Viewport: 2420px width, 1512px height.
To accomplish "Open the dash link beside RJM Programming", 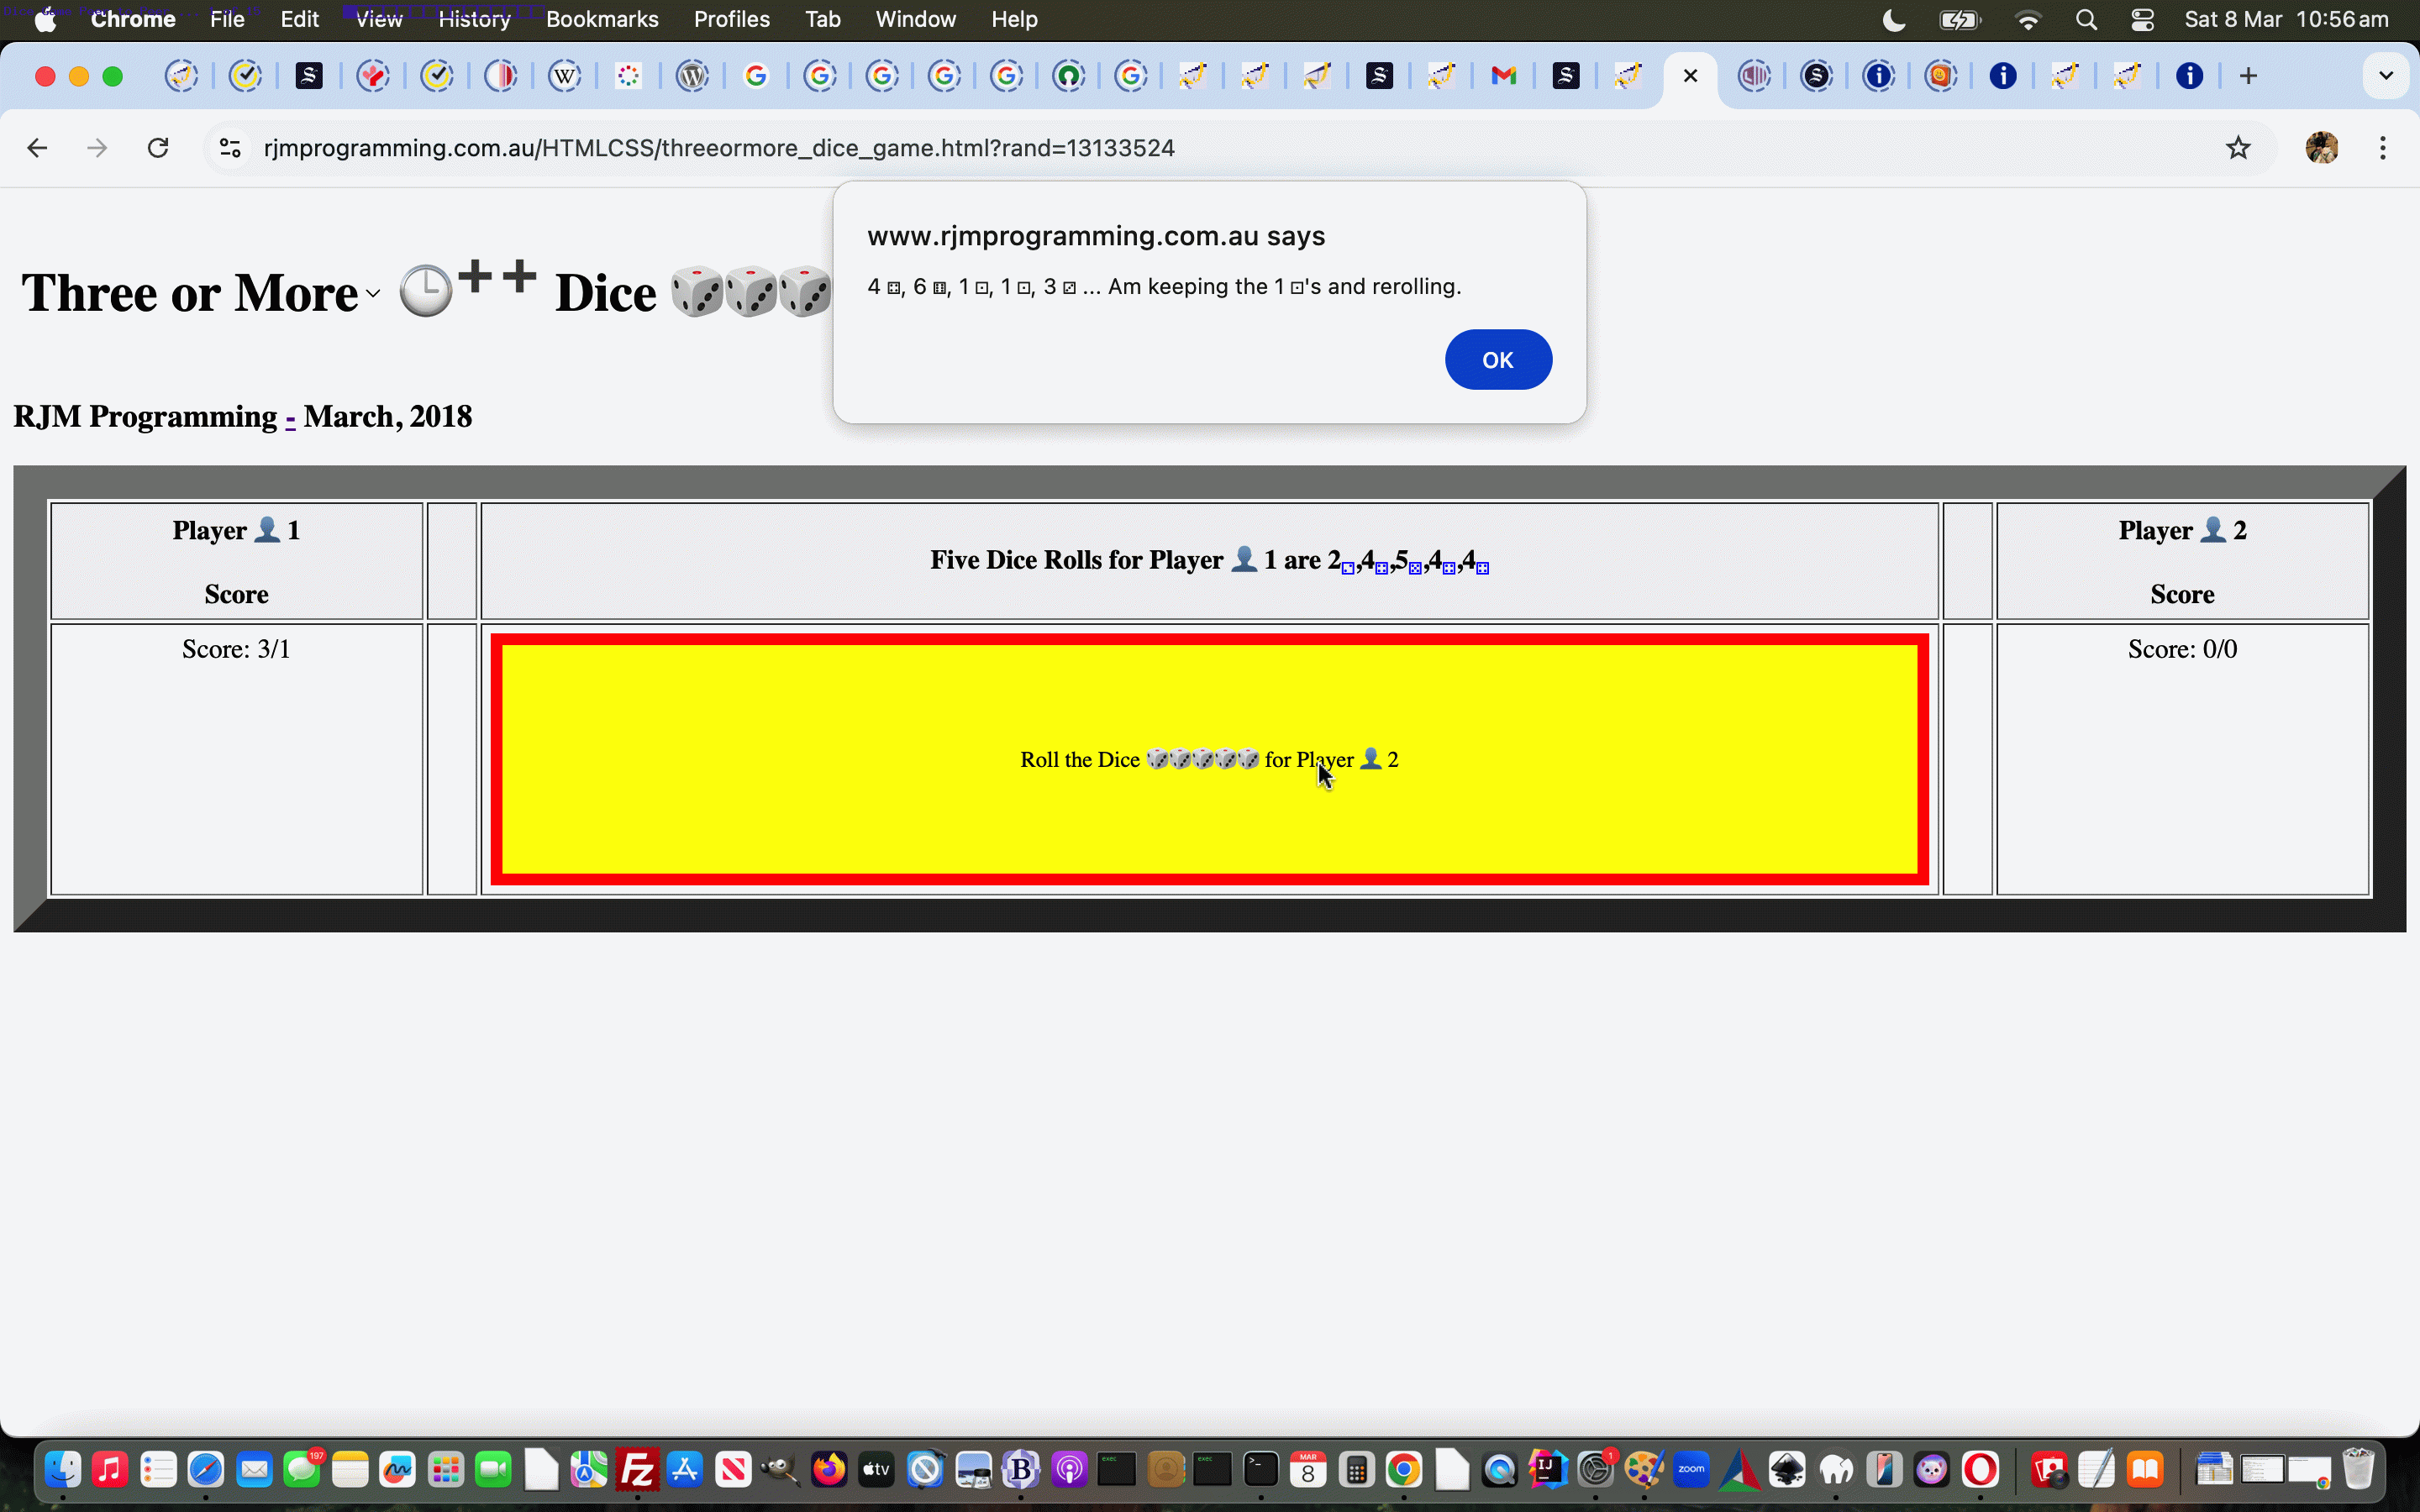I will (x=290, y=417).
